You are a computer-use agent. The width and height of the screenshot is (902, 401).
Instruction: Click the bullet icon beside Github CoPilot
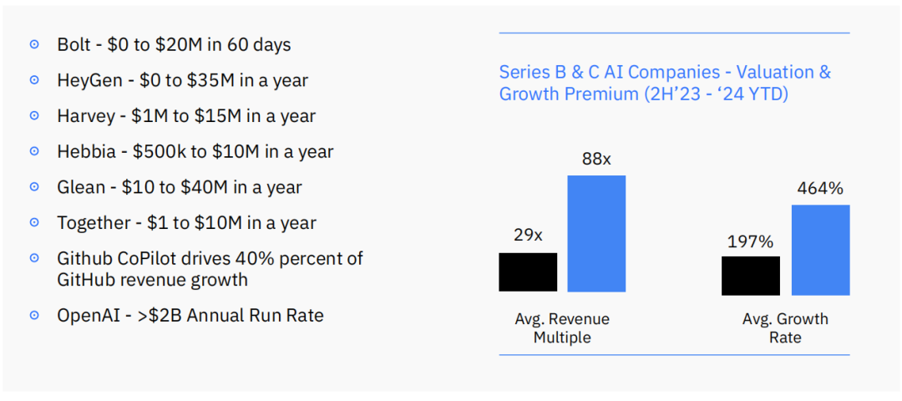point(34,258)
